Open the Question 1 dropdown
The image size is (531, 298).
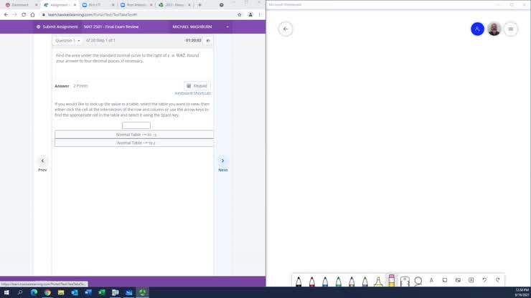tap(68, 41)
